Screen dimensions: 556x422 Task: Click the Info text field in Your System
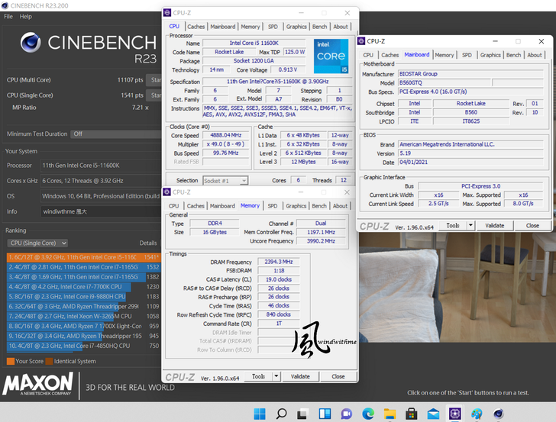coord(99,211)
